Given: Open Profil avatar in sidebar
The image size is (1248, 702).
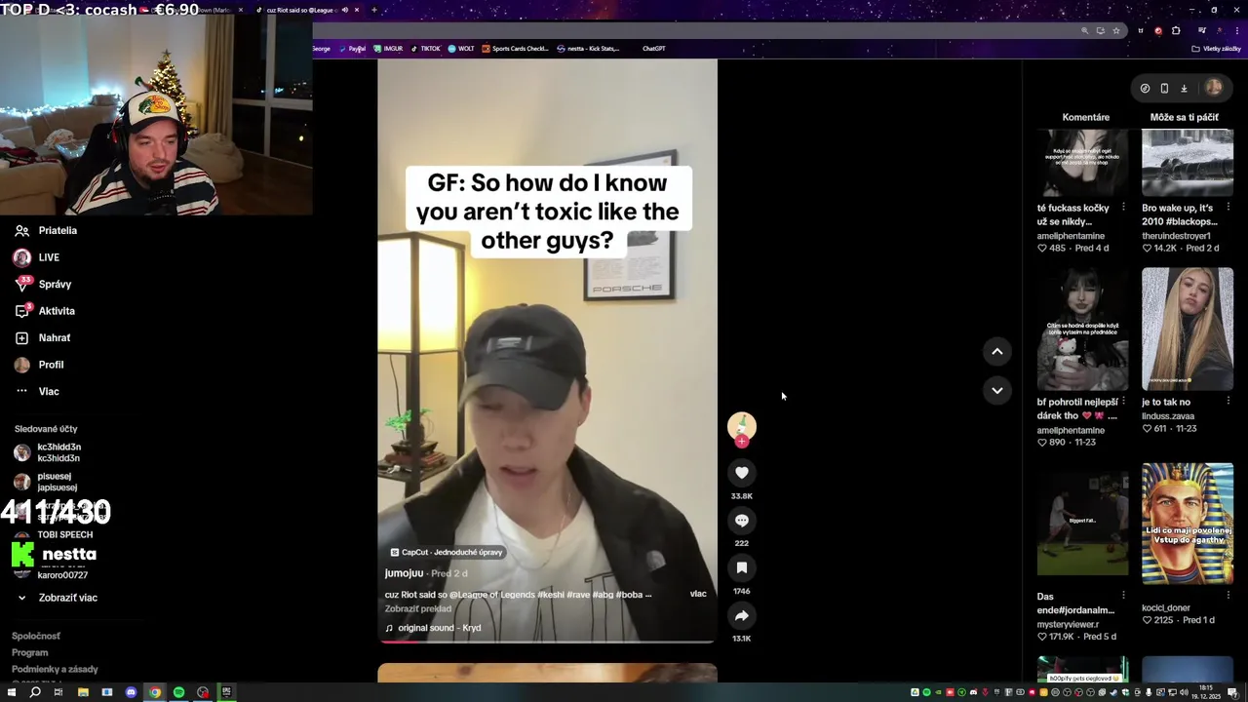Looking at the screenshot, I should [x=21, y=365].
